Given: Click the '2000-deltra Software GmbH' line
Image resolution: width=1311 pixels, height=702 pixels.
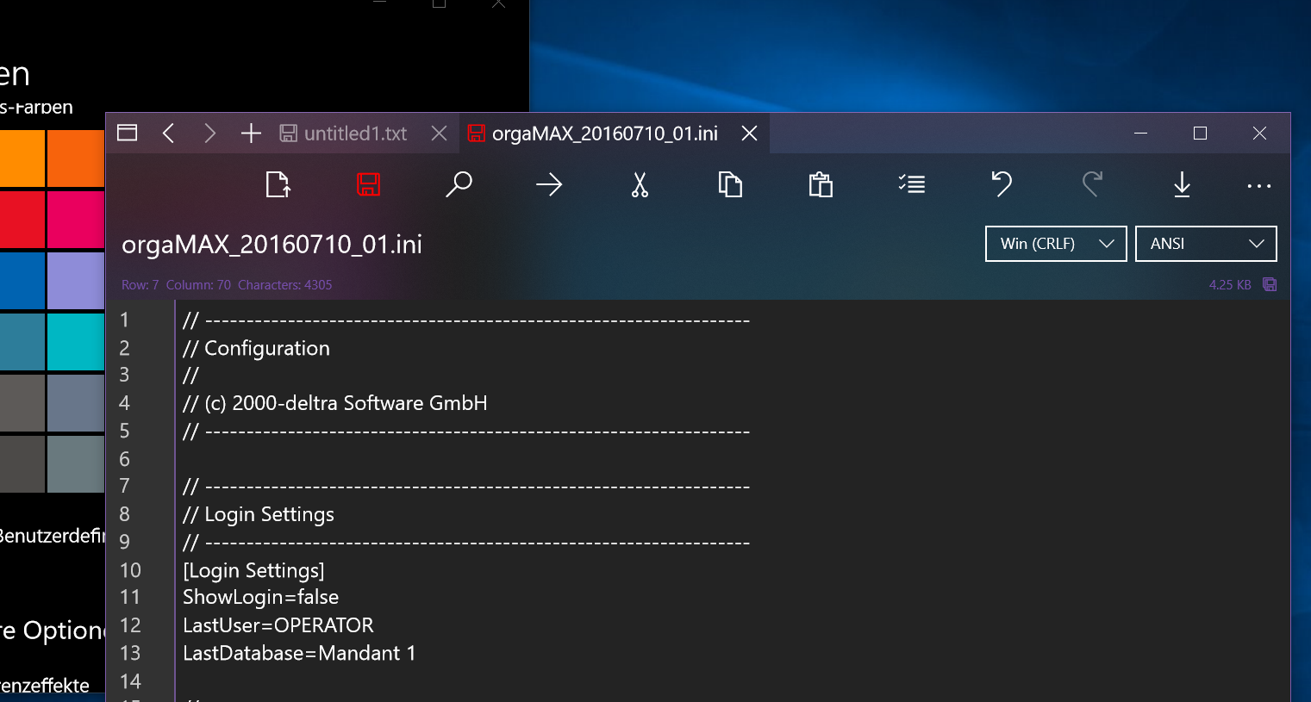Looking at the screenshot, I should pyautogui.click(x=334, y=403).
